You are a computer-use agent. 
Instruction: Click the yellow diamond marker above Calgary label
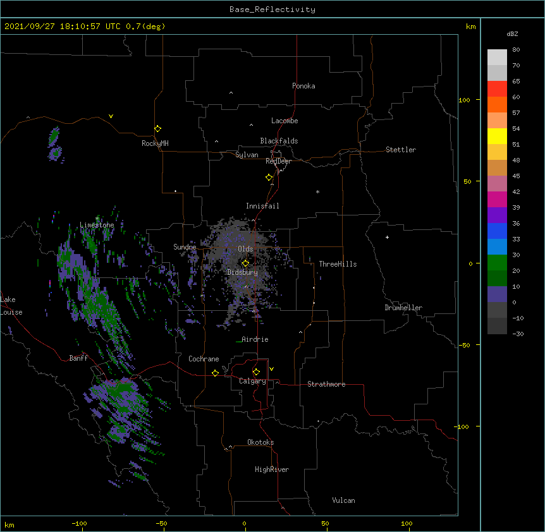pos(256,372)
